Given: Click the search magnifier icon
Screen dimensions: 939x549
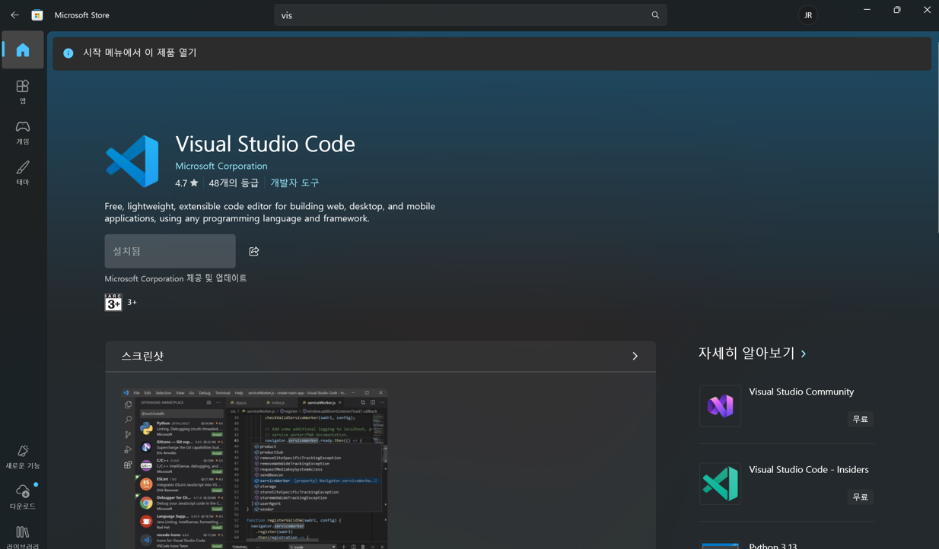Looking at the screenshot, I should pos(655,15).
